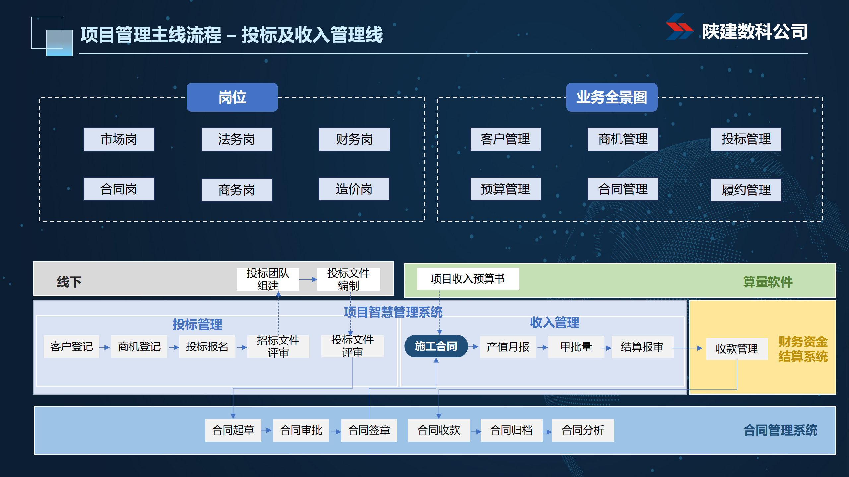Click the 招标文件评审 step box
This screenshot has width=849, height=477.
pyautogui.click(x=278, y=346)
